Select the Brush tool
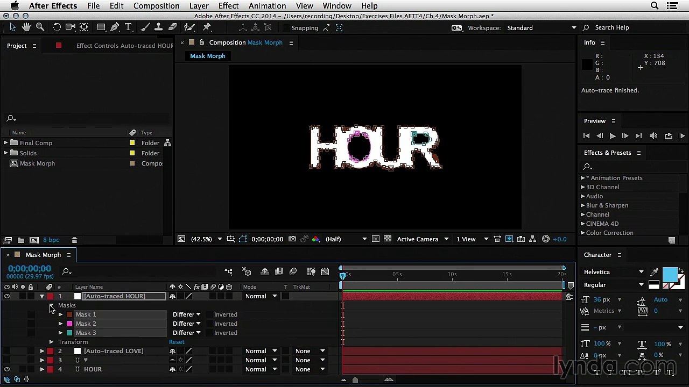 (x=145, y=27)
